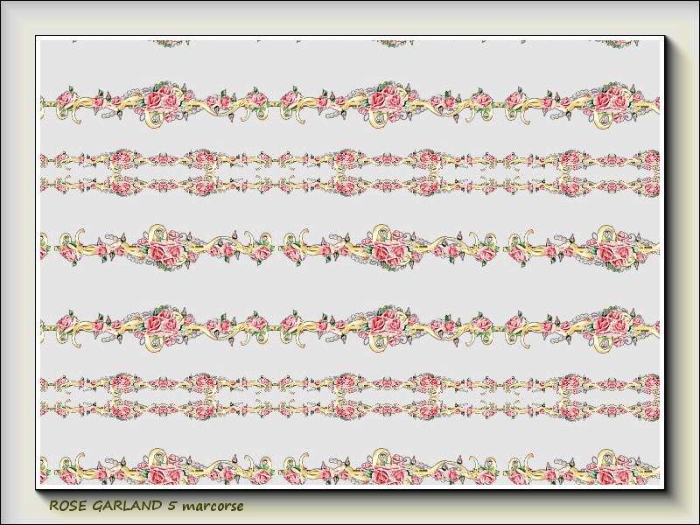700x525 pixels.
Task: Pick center rose bouquet in fourth garland row
Action: [386, 324]
